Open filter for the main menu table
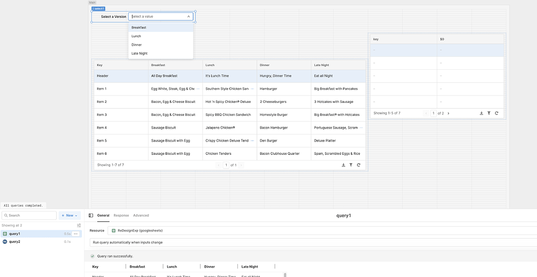This screenshot has height=277, width=537. pyautogui.click(x=351, y=165)
